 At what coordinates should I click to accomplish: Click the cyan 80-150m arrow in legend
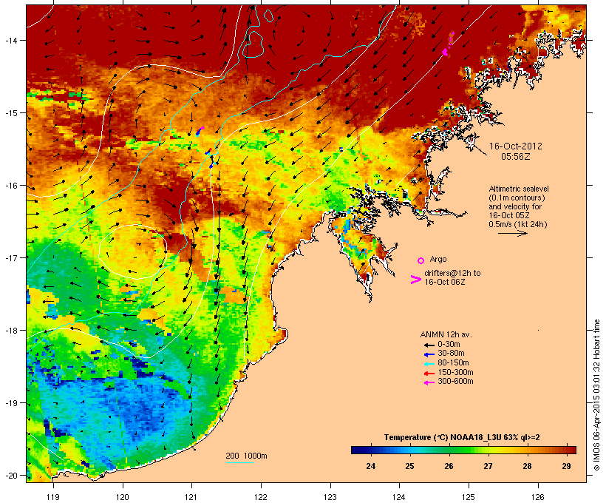(429, 364)
